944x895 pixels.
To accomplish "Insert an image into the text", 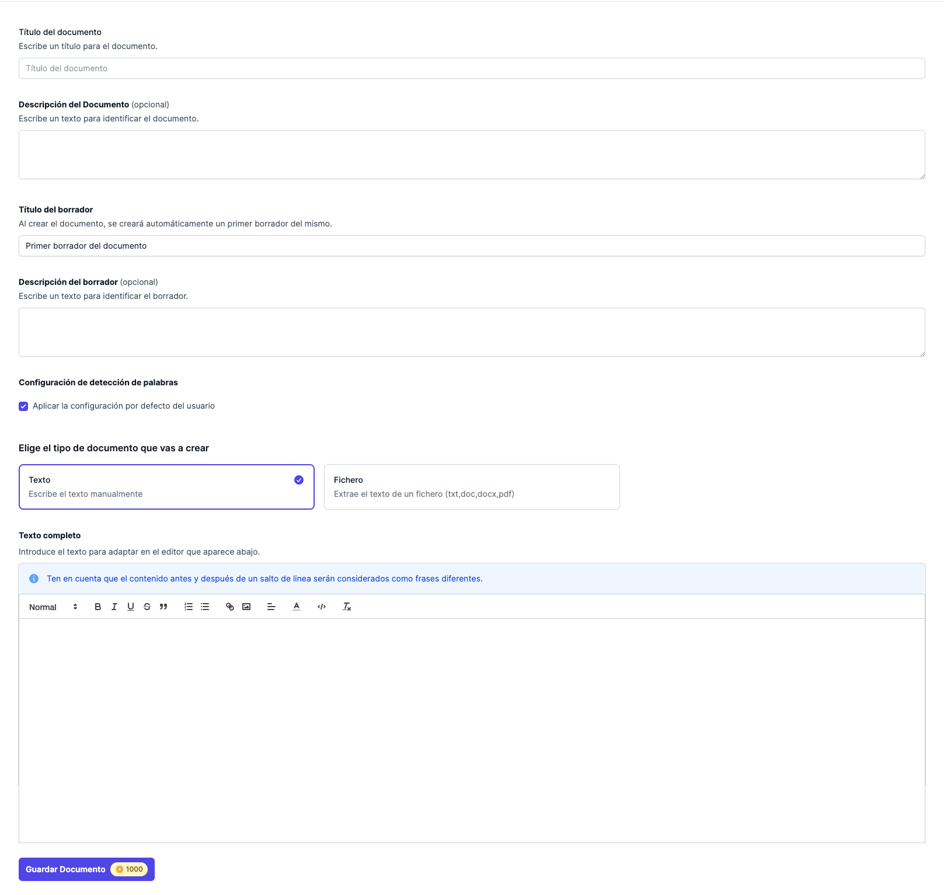I will tap(246, 607).
